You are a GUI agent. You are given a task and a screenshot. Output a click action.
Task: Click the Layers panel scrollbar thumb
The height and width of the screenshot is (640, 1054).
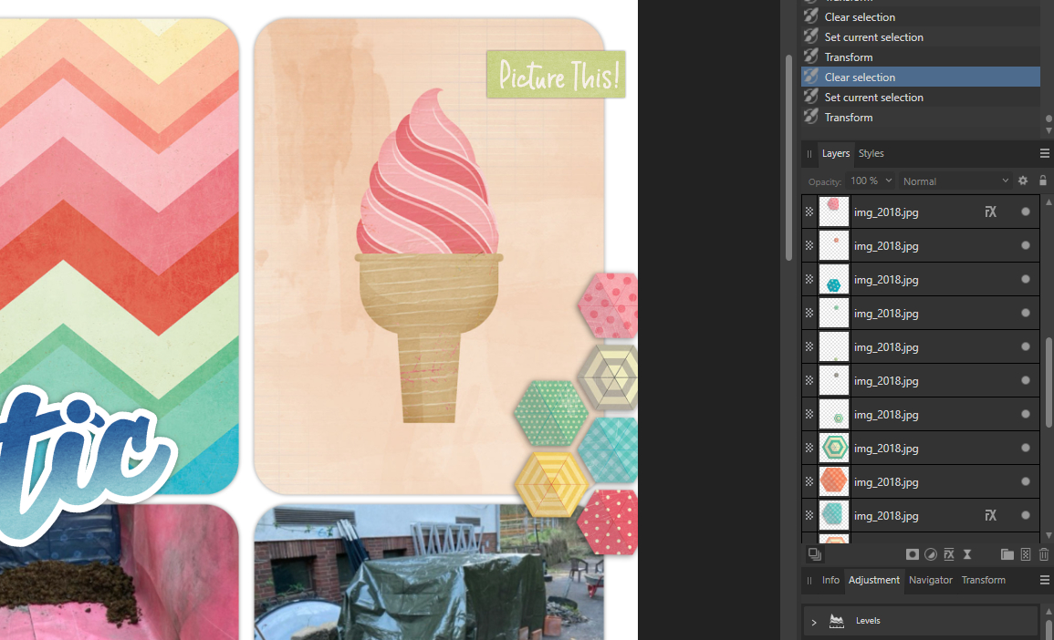tap(1049, 383)
